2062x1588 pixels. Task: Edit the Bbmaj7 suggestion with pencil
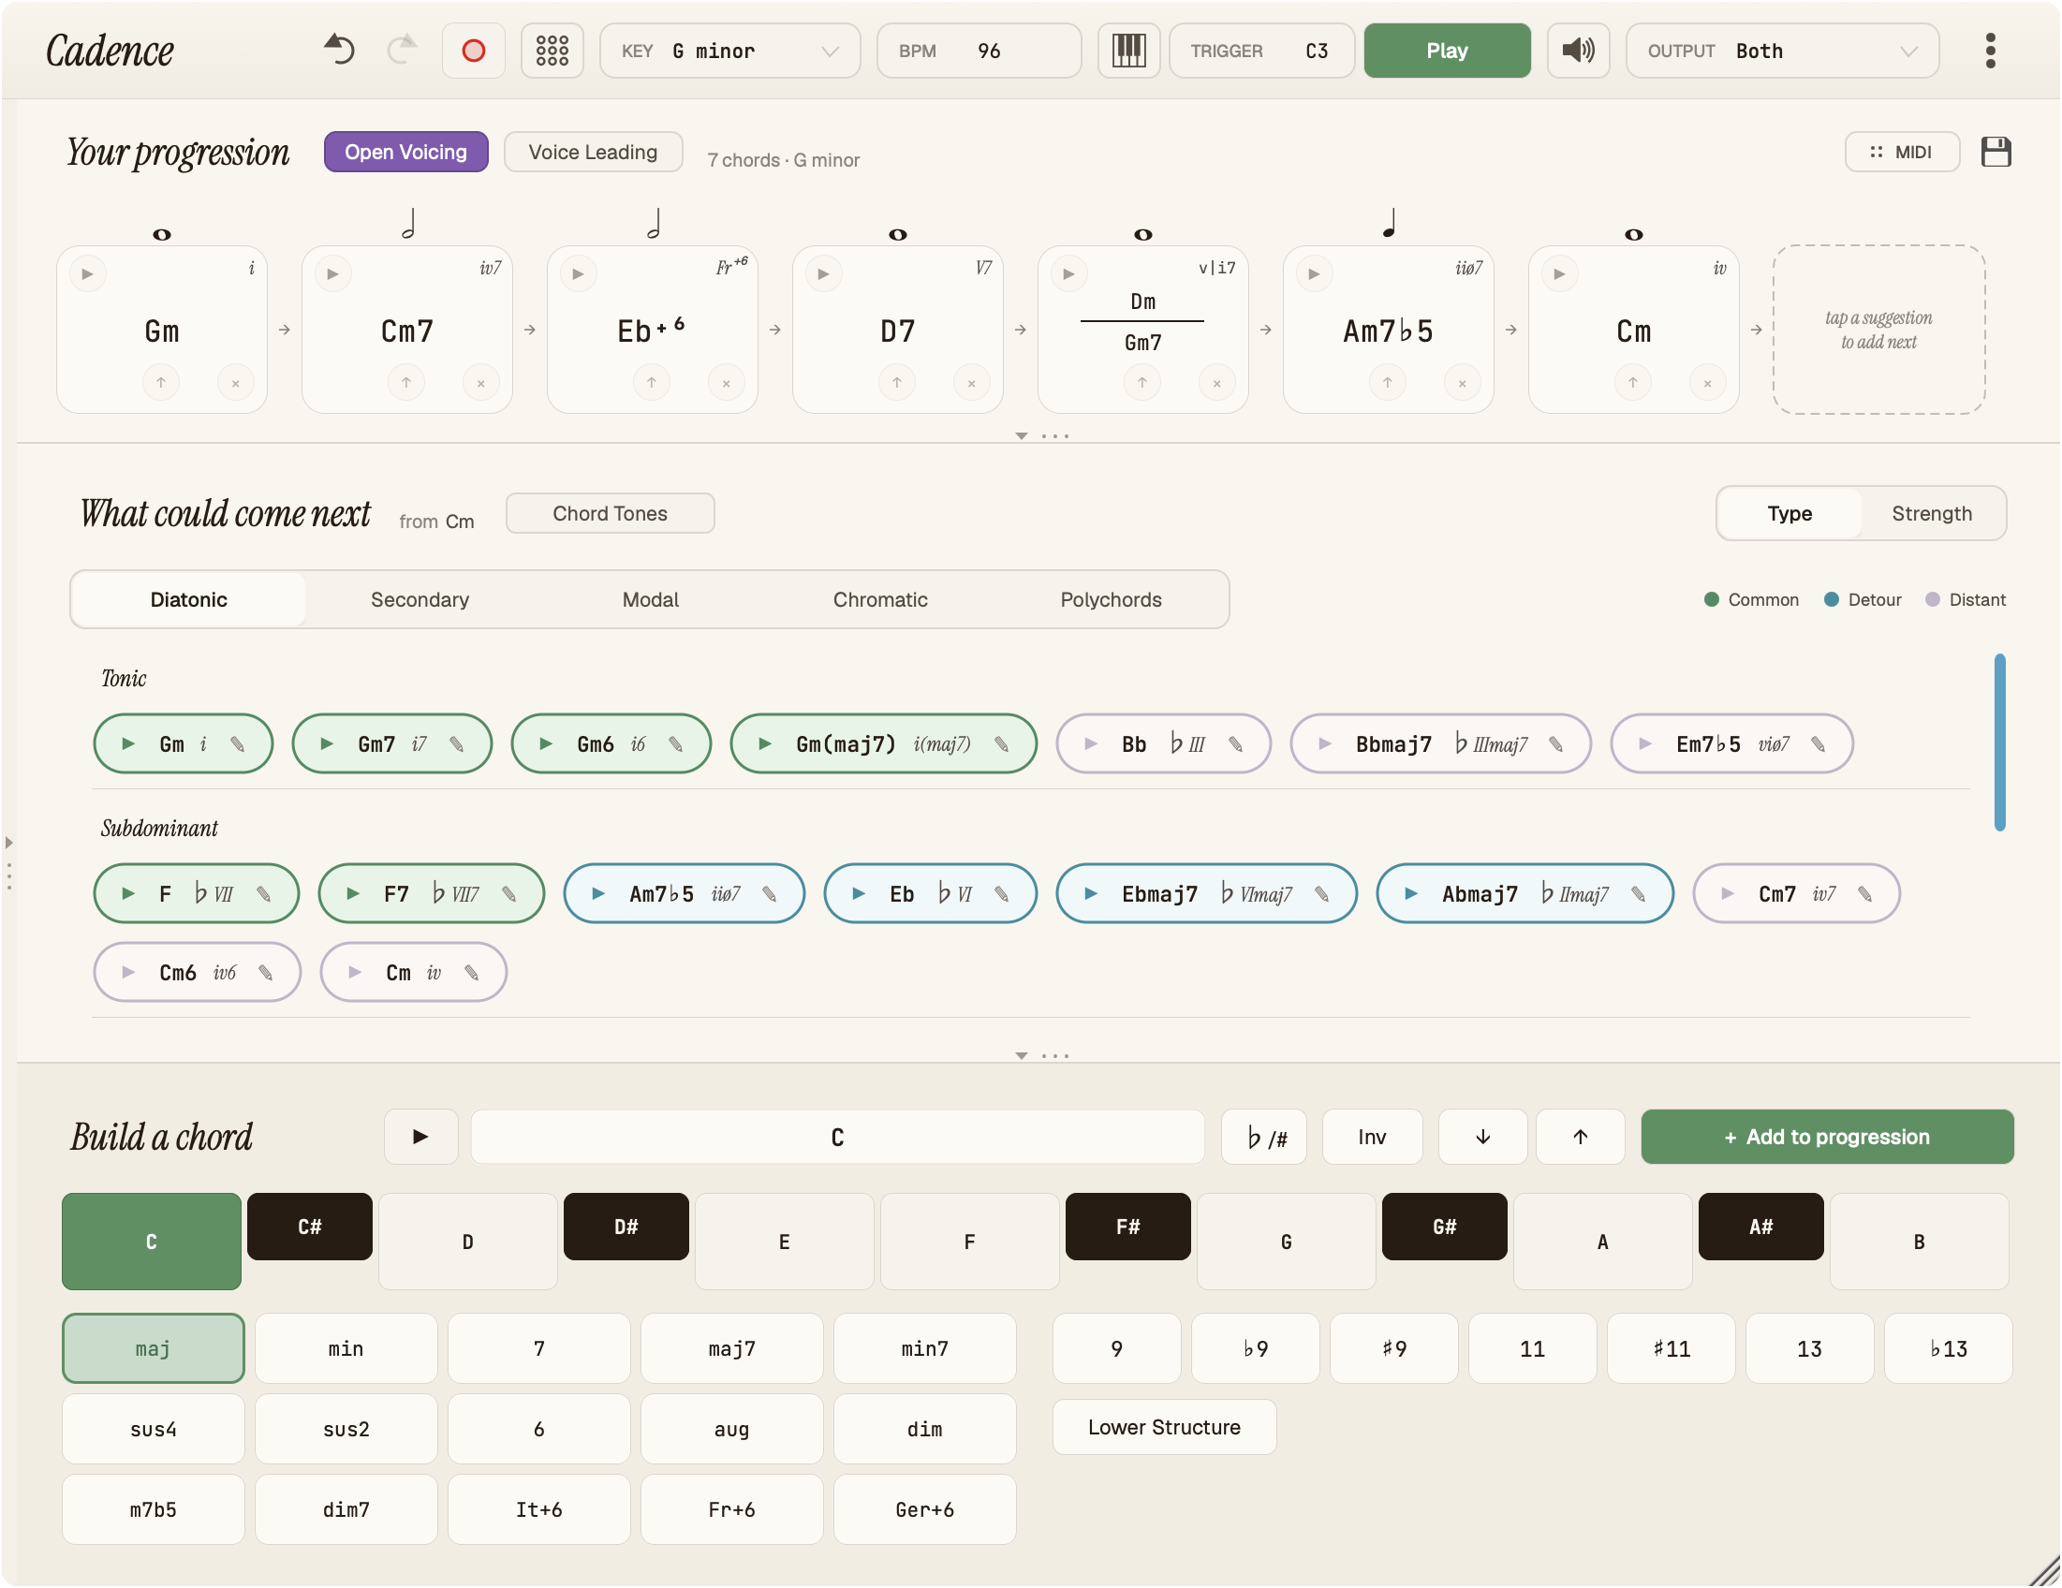(x=1556, y=744)
